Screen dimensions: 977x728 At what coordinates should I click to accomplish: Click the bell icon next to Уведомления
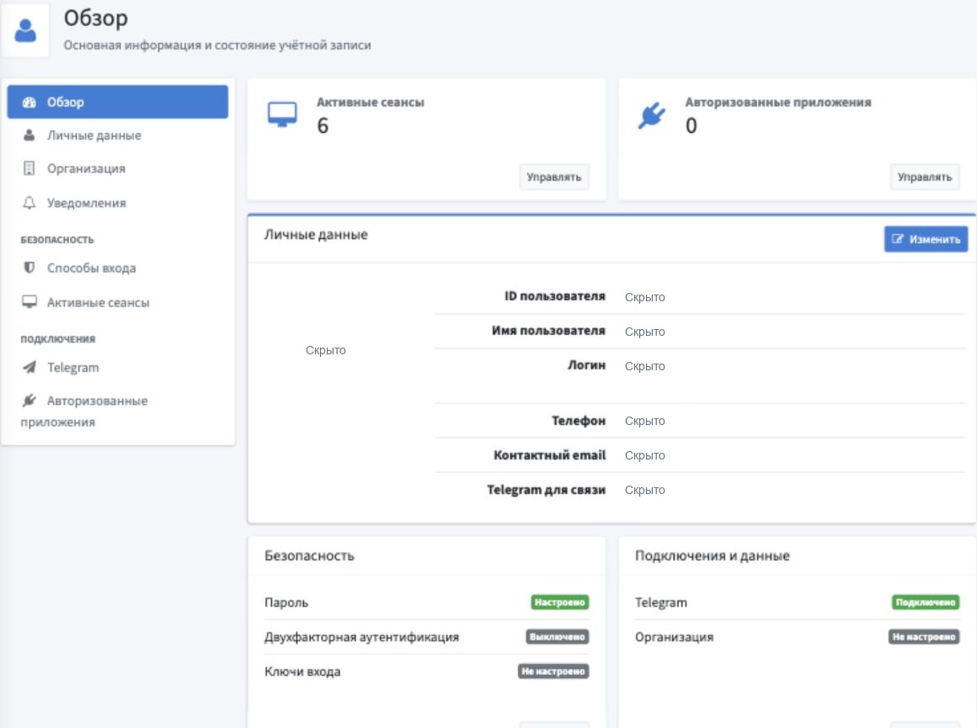coord(29,203)
